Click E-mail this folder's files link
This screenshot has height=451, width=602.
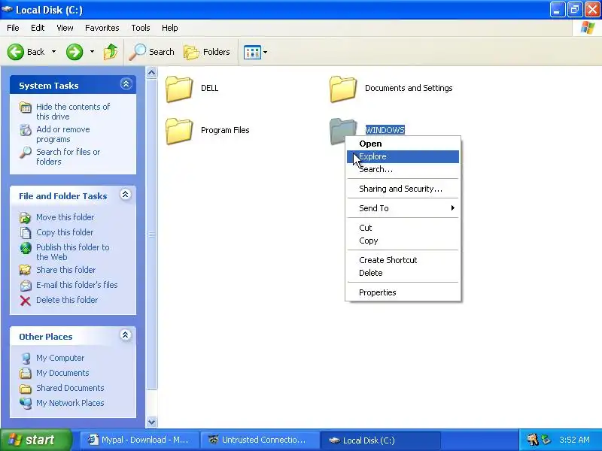click(77, 285)
